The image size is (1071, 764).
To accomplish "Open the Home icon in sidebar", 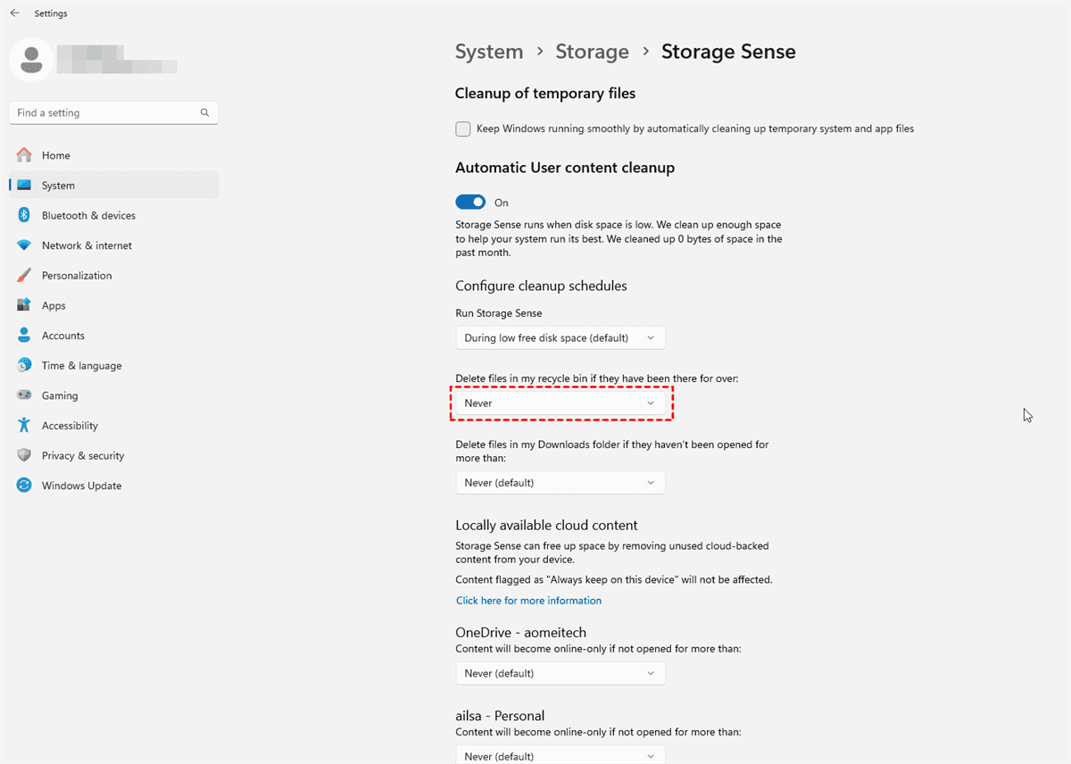I will [x=24, y=155].
